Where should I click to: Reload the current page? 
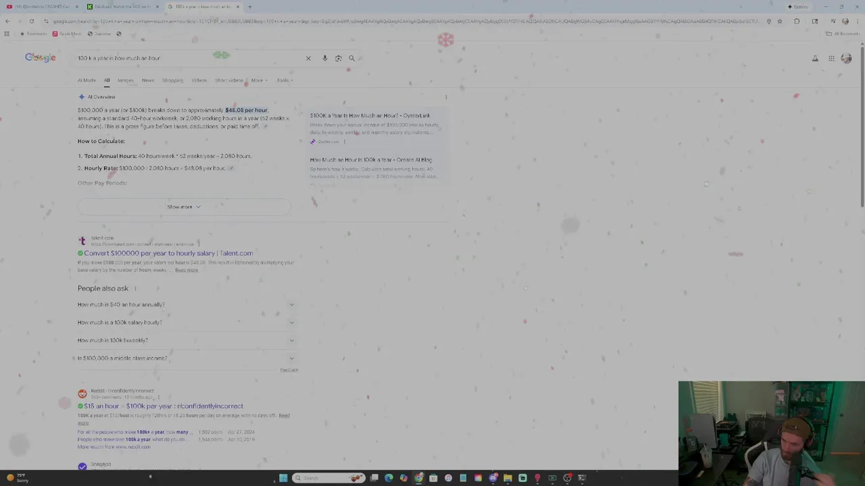click(x=31, y=21)
